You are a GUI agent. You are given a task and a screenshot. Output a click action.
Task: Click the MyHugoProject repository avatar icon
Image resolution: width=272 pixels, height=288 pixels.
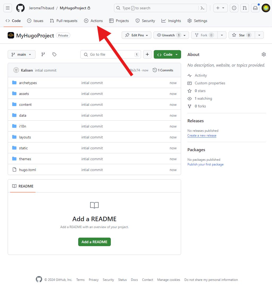[x=11, y=35]
